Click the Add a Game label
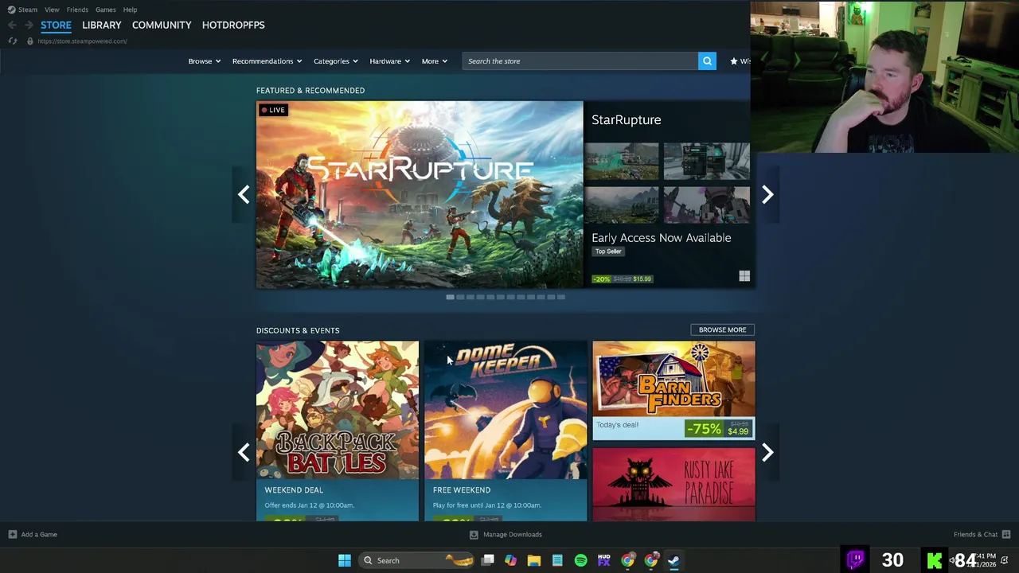 pyautogui.click(x=39, y=534)
